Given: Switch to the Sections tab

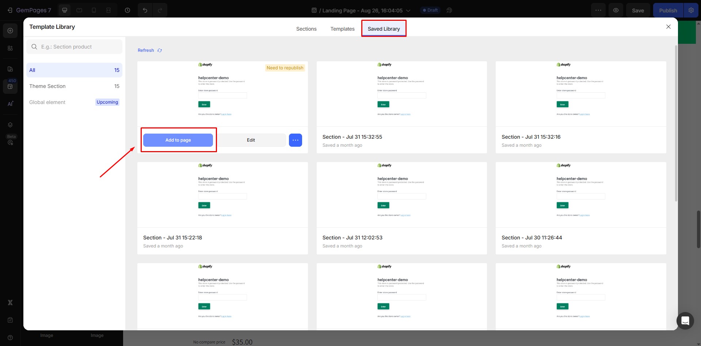Looking at the screenshot, I should (x=306, y=29).
